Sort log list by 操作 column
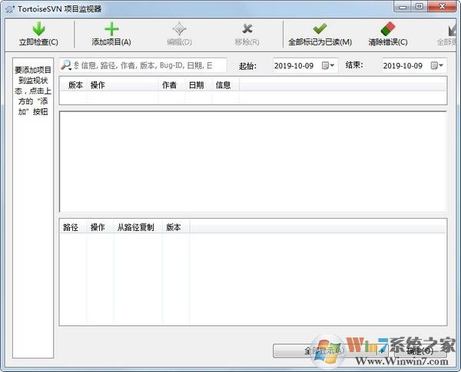 [x=123, y=85]
